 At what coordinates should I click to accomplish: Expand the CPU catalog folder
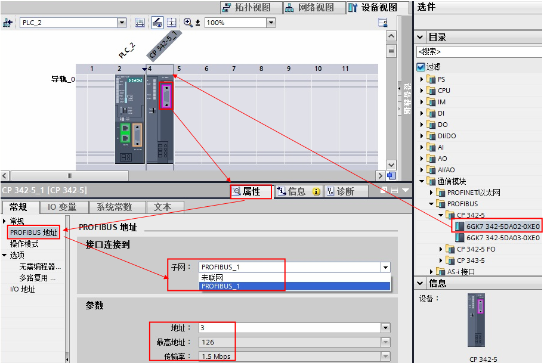(422, 91)
